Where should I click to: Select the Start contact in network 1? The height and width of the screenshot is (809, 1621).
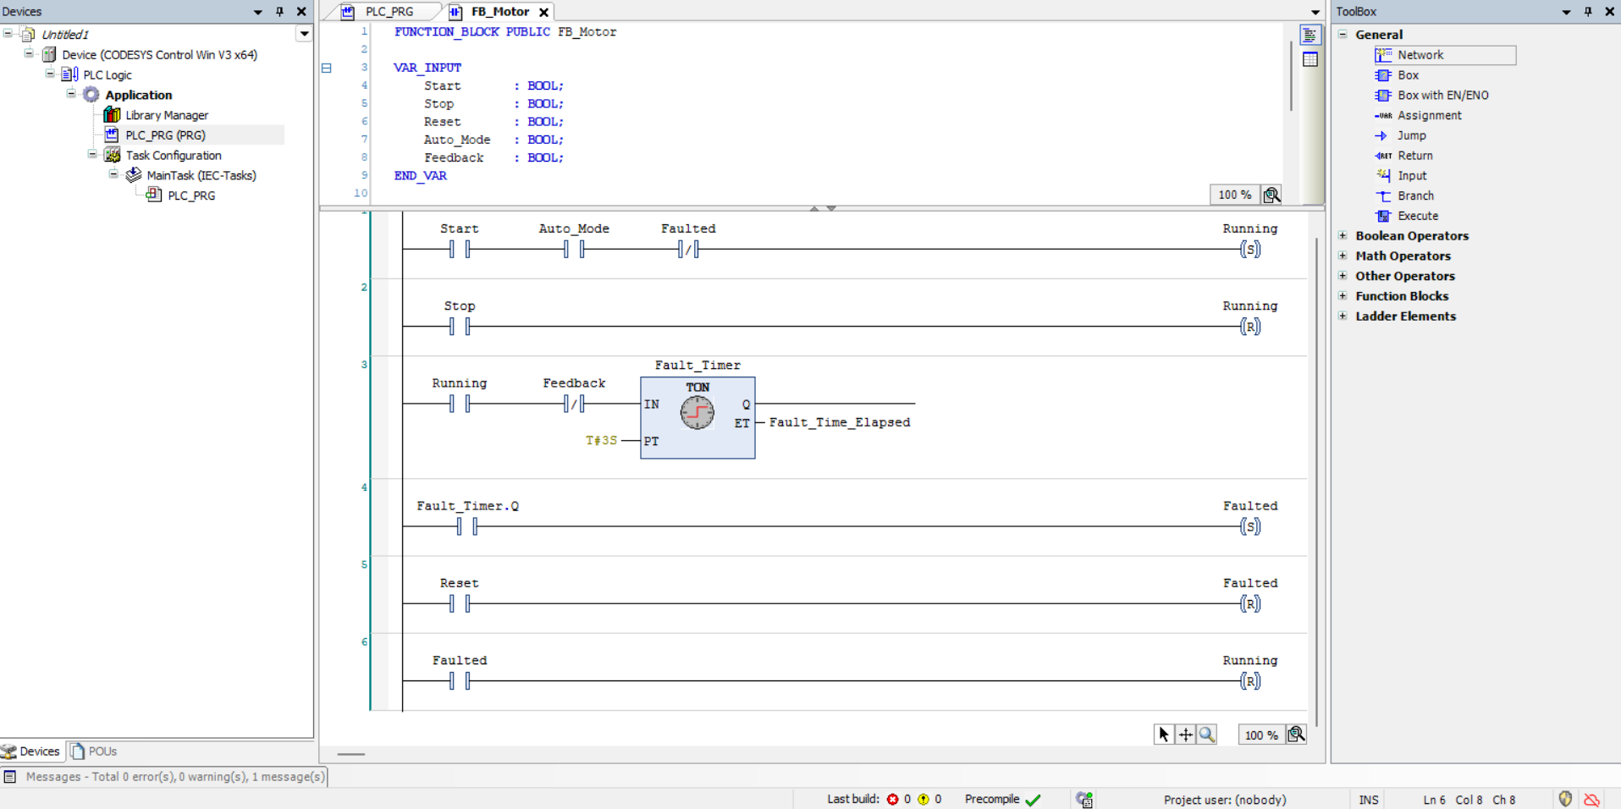(460, 249)
